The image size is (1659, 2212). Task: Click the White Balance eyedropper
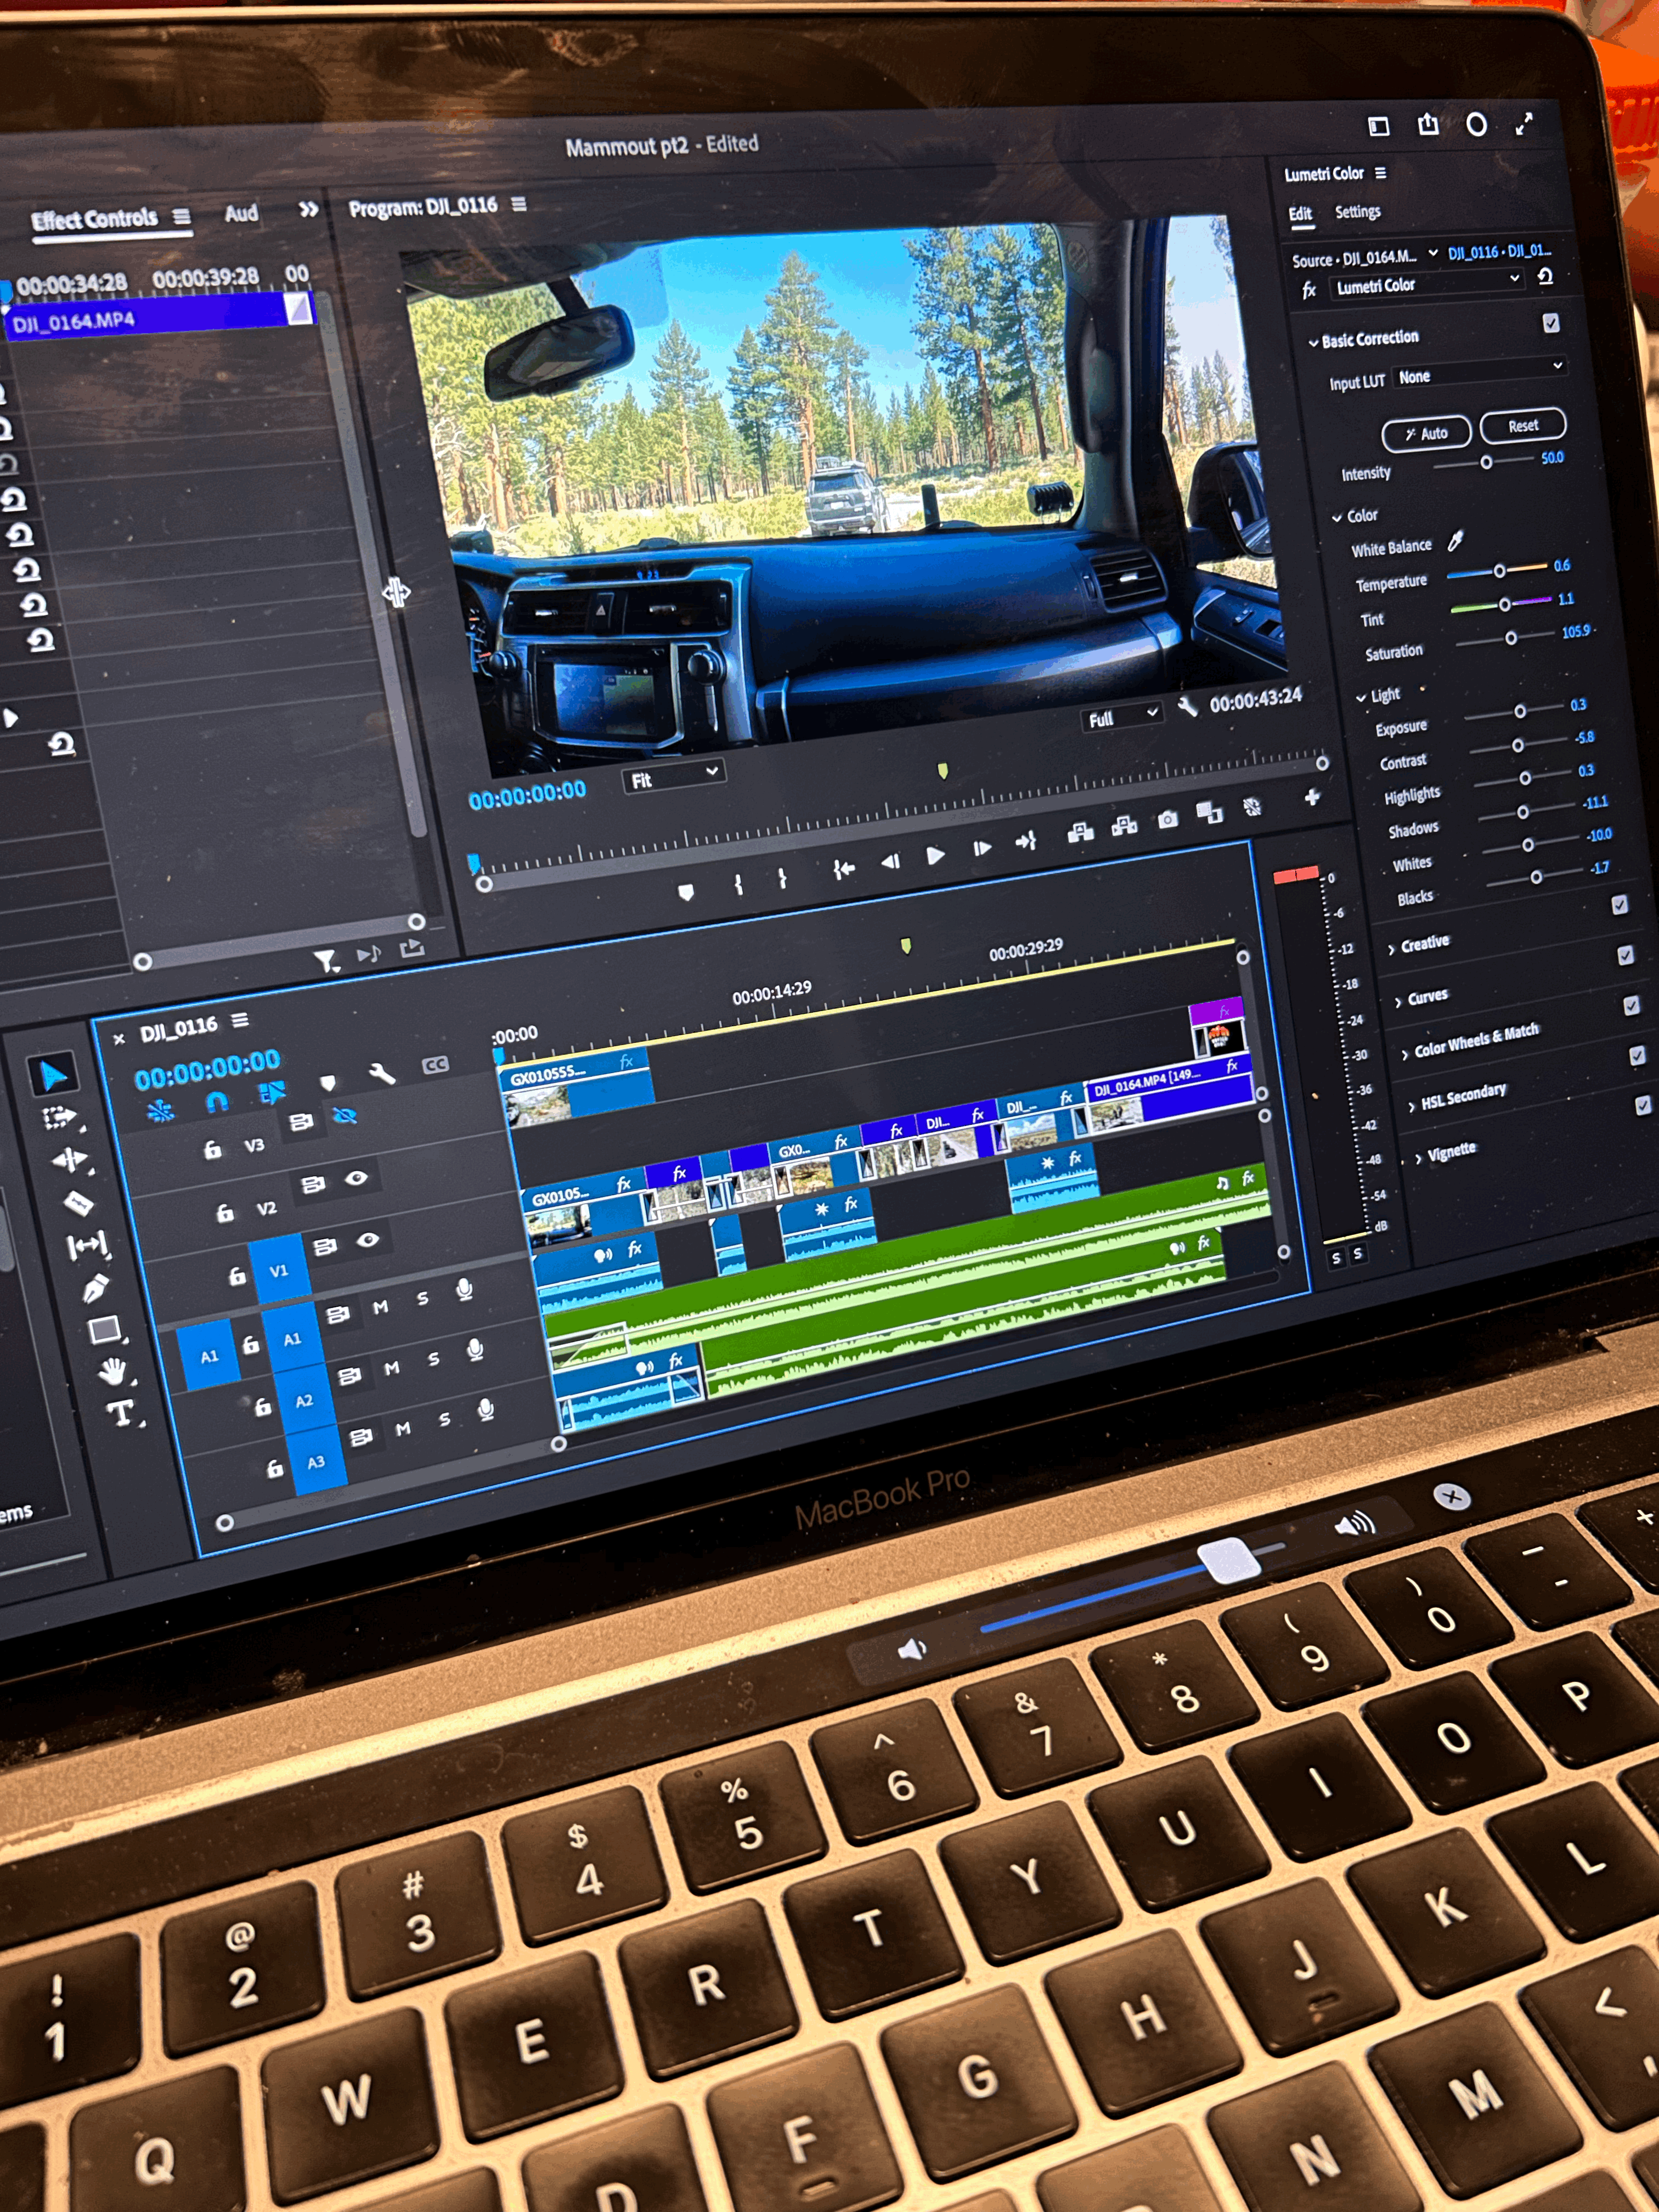click(x=1456, y=541)
